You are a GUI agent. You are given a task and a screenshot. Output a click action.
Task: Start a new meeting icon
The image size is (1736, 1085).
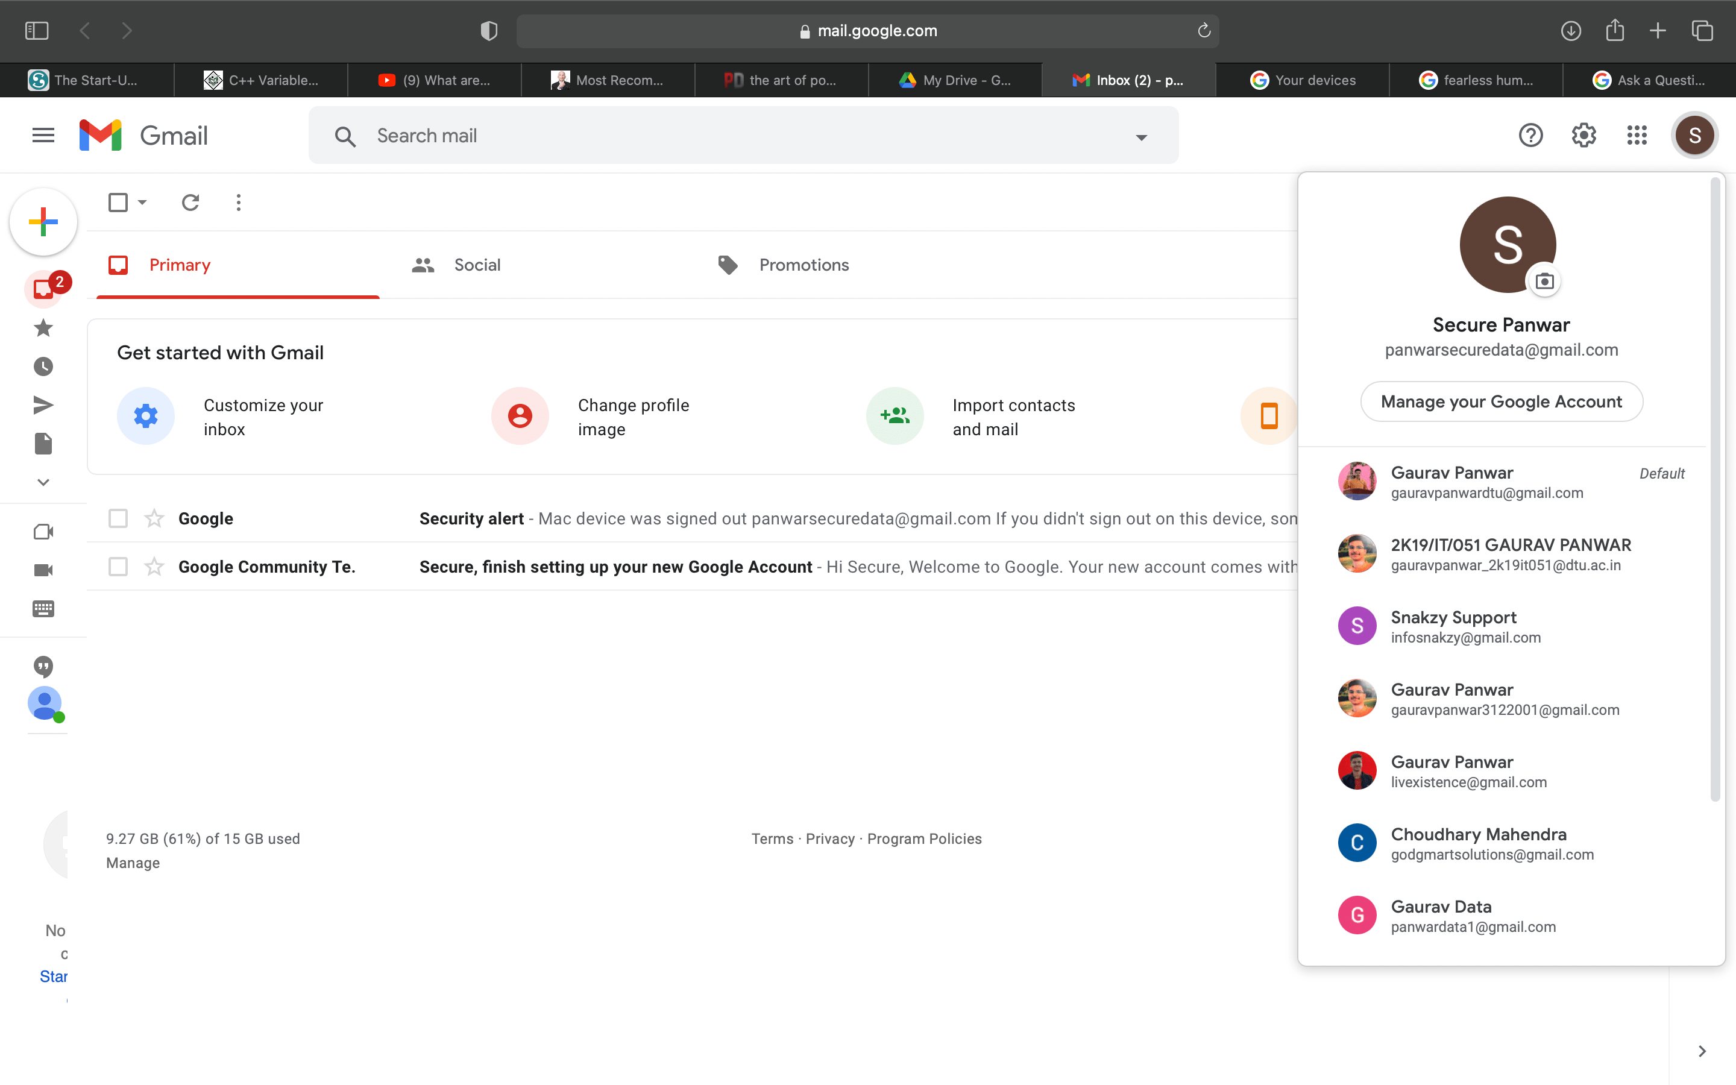pyautogui.click(x=43, y=532)
